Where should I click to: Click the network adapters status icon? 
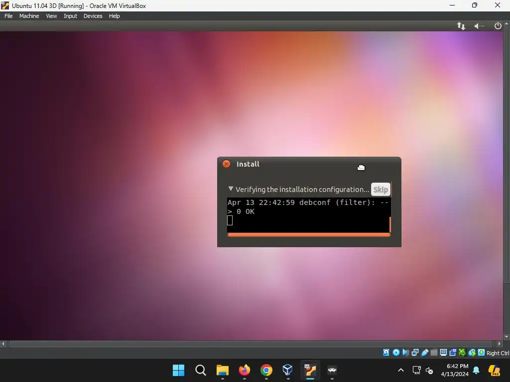coord(415,353)
